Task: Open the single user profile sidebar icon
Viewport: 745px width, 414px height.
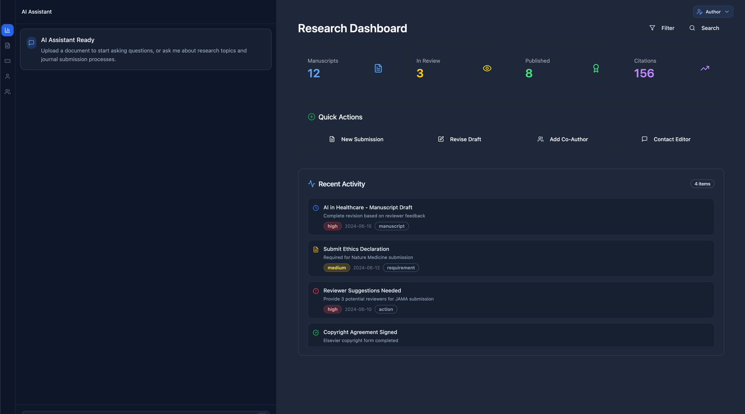Action: [7, 76]
